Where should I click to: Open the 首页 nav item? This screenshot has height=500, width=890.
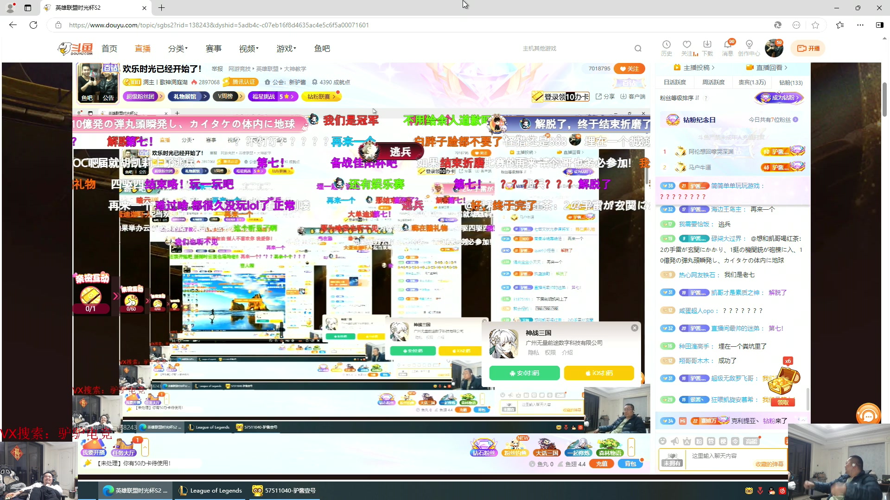(x=109, y=48)
